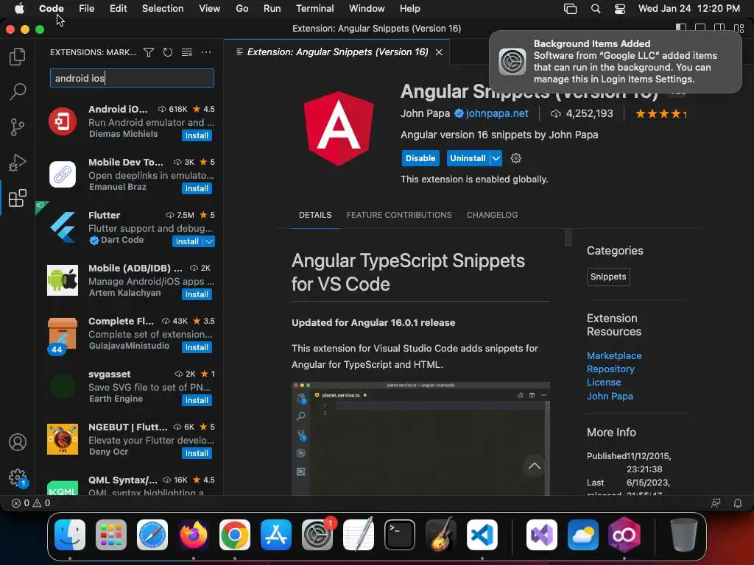The height and width of the screenshot is (565, 754).
Task: Open the Source Control view
Action: (x=18, y=127)
